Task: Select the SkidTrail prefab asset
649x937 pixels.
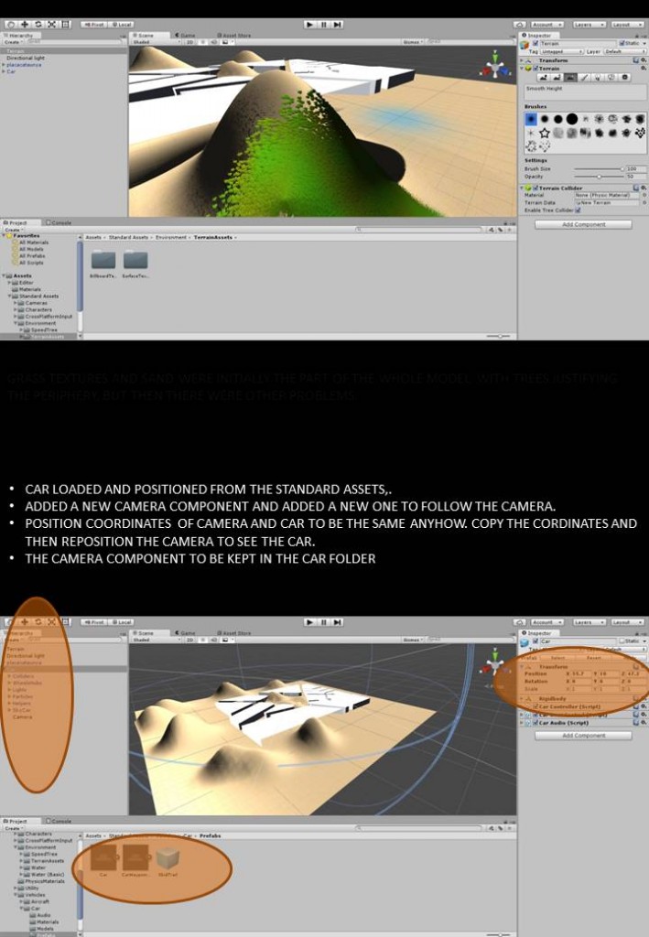Action: pyautogui.click(x=166, y=858)
